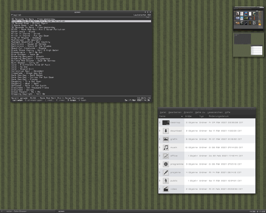
Task: Select 'Avenged Sevenfold - Bat Country'
Action: (x=31, y=42)
